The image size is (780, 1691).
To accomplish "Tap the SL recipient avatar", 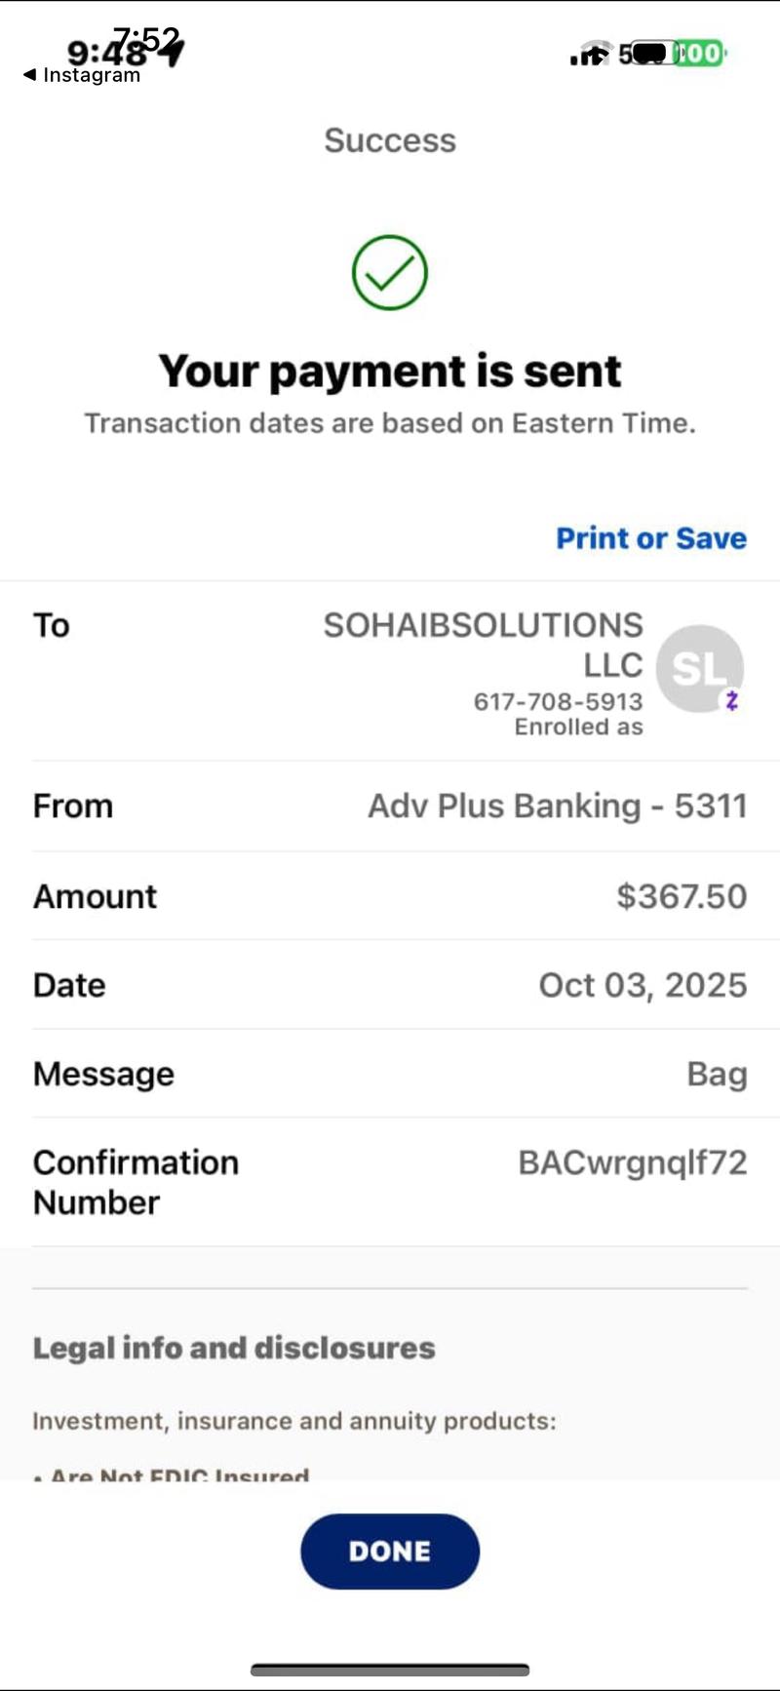I will (700, 669).
